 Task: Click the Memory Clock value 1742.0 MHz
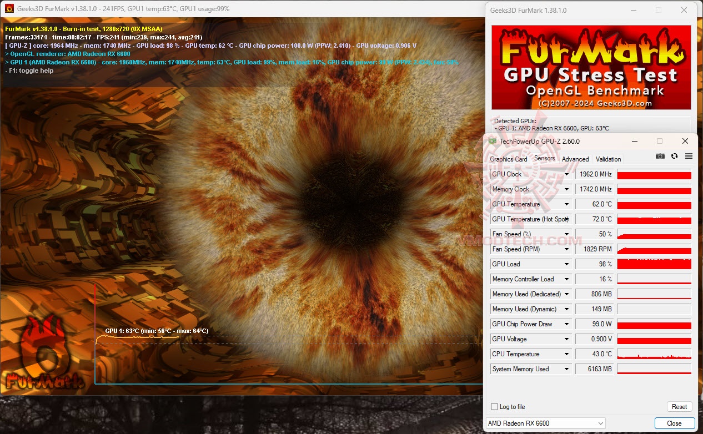pyautogui.click(x=595, y=189)
